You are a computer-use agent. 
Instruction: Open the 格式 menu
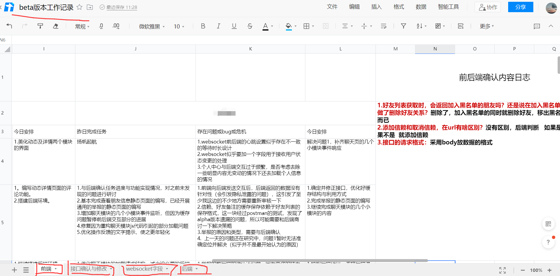[x=399, y=7]
